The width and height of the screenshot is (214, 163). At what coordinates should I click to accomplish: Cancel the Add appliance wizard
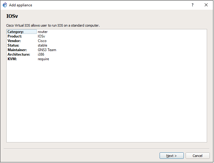[198, 156]
